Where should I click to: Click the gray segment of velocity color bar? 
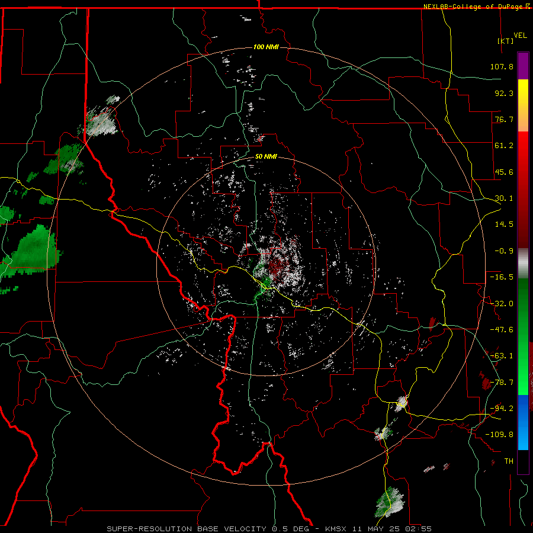pos(523,264)
